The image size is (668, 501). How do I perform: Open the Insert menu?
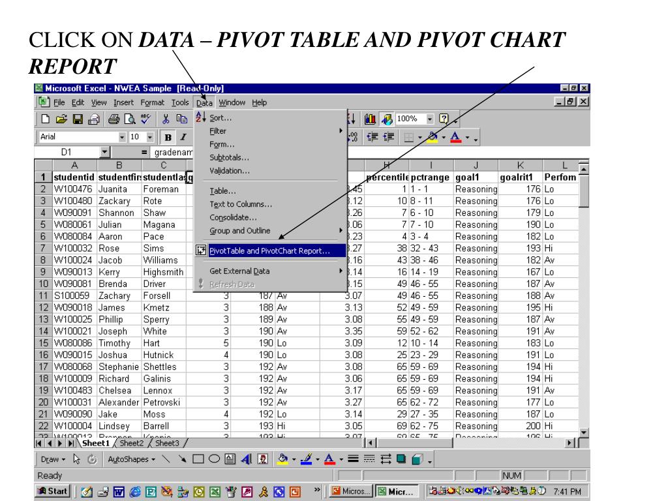click(123, 102)
